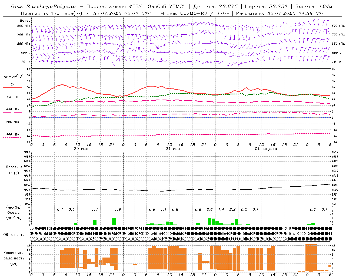Click the 3-hour precipitation value 1.9

click(x=118, y=209)
